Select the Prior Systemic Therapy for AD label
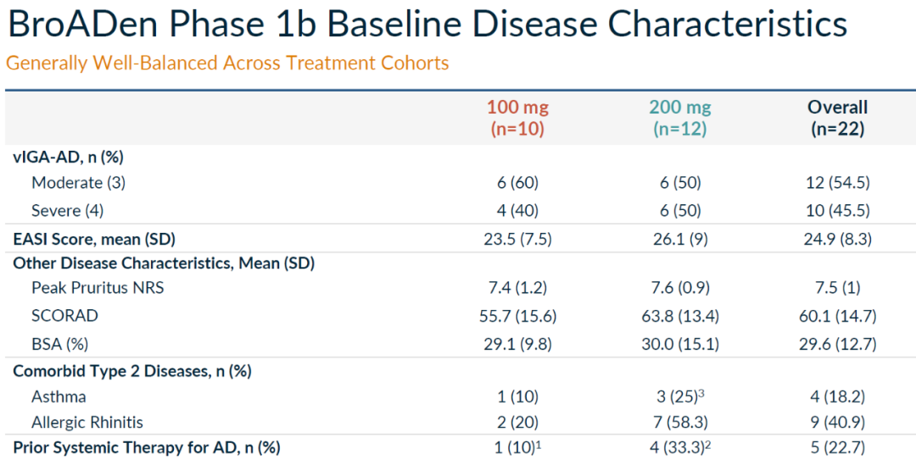The width and height of the screenshot is (916, 460). pos(147,447)
